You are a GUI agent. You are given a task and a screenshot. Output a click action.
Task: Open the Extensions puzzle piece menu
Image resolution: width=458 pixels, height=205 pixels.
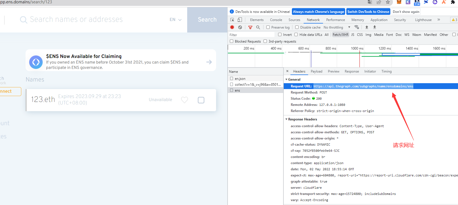[x=453, y=2]
